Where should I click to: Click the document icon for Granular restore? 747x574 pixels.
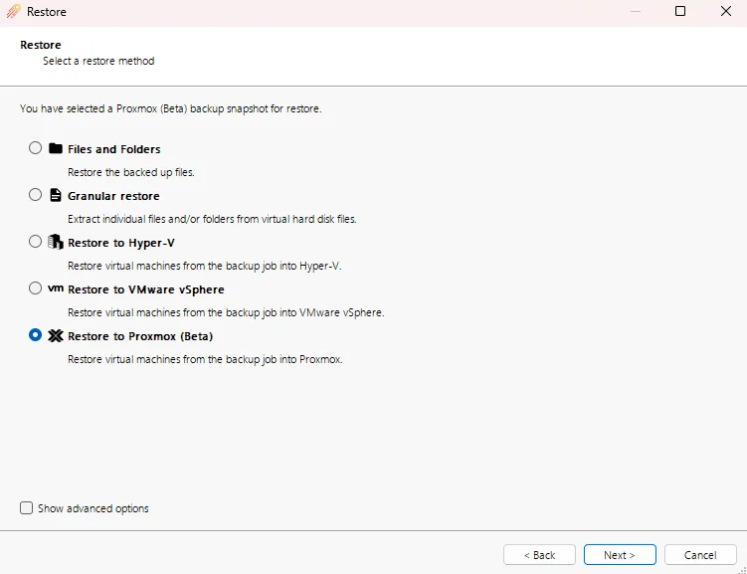pyautogui.click(x=56, y=195)
